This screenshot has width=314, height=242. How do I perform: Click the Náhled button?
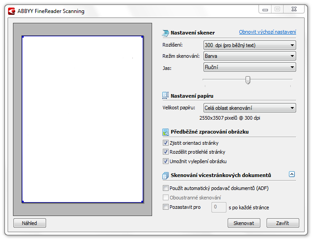click(30, 223)
